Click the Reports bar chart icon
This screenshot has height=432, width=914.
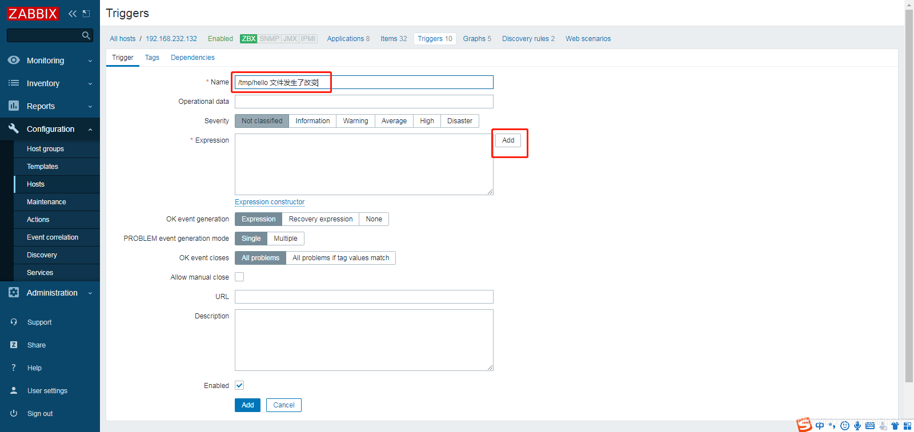(14, 106)
